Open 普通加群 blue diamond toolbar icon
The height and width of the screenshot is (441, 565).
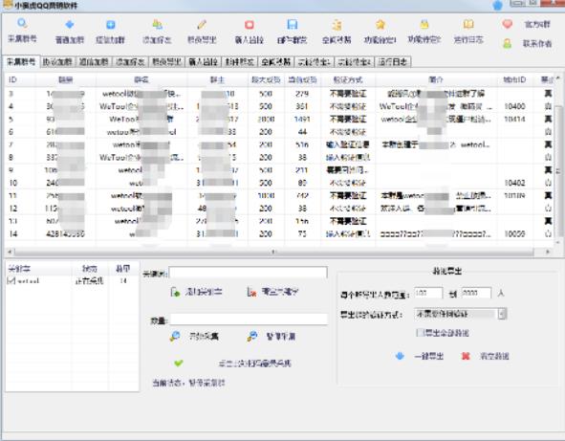(x=69, y=25)
